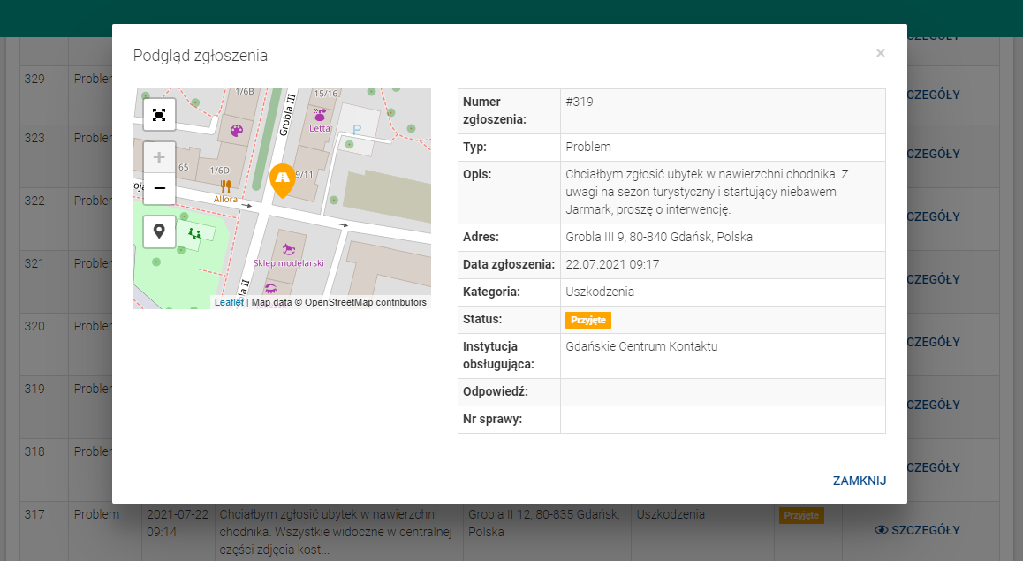Viewport: 1023px width, 561px height.
Task: Click row number 322 in background table
Action: [34, 201]
